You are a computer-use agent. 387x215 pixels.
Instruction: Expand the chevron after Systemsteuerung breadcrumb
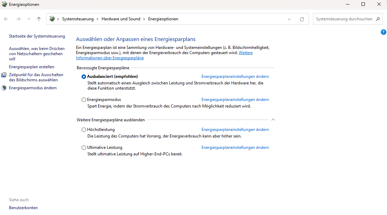[97, 19]
